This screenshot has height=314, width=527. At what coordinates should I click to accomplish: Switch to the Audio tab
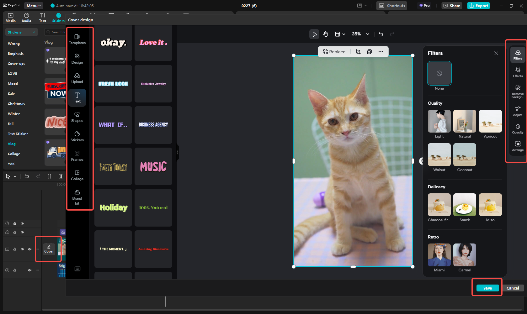pos(26,17)
